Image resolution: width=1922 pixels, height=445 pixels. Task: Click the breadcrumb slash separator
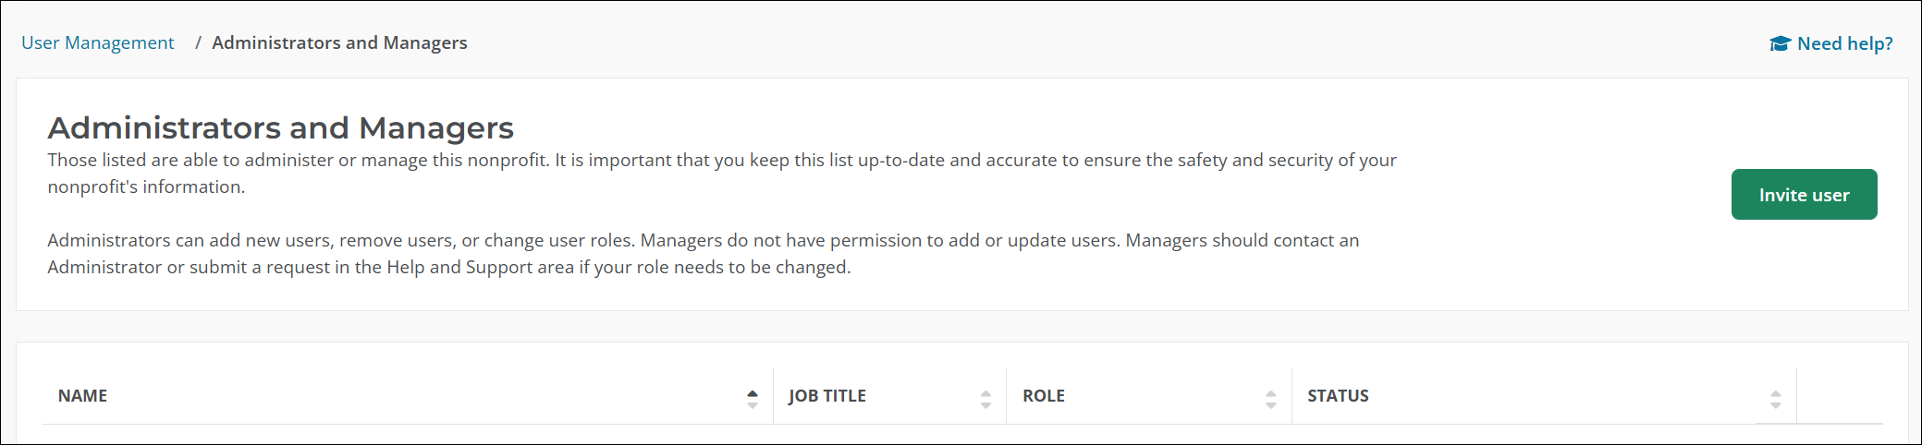tap(198, 42)
